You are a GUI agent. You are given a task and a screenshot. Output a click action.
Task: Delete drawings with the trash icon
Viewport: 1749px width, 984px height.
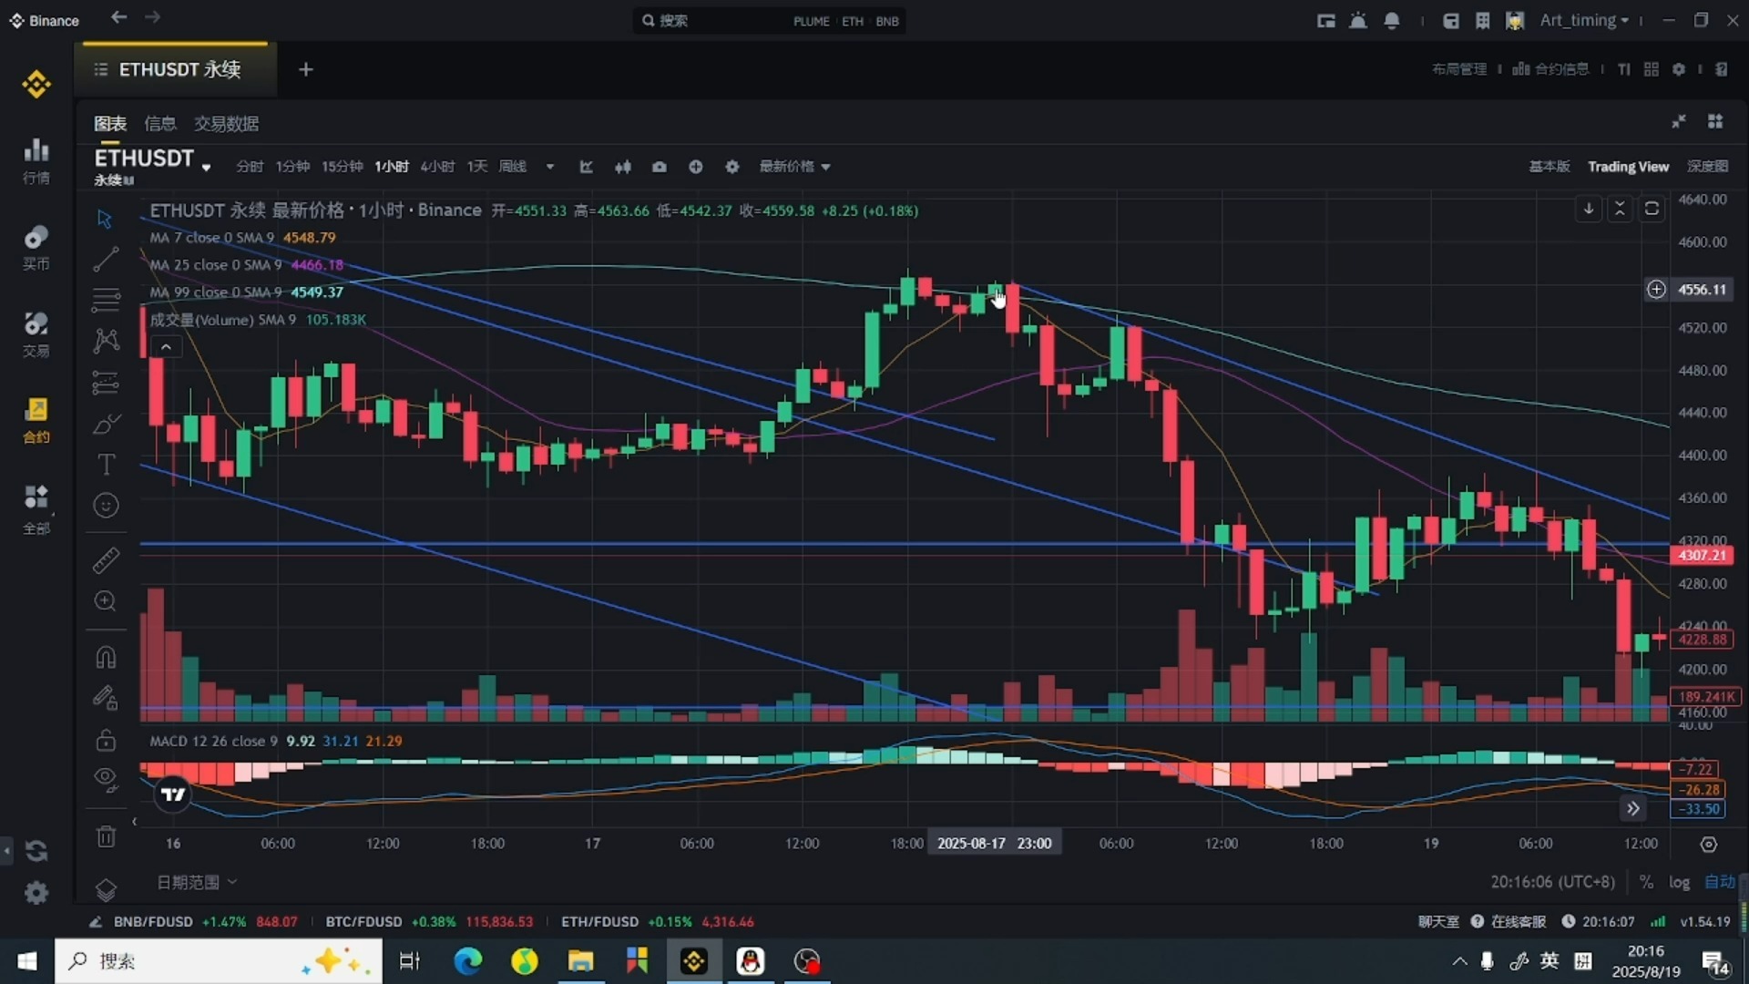pyautogui.click(x=106, y=836)
